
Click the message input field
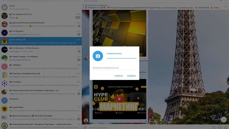click(149, 128)
